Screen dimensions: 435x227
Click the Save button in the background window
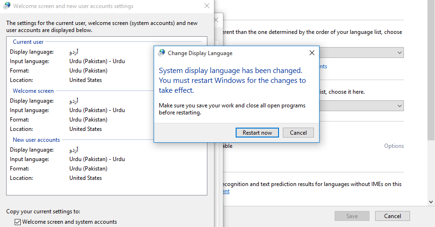(x=352, y=216)
